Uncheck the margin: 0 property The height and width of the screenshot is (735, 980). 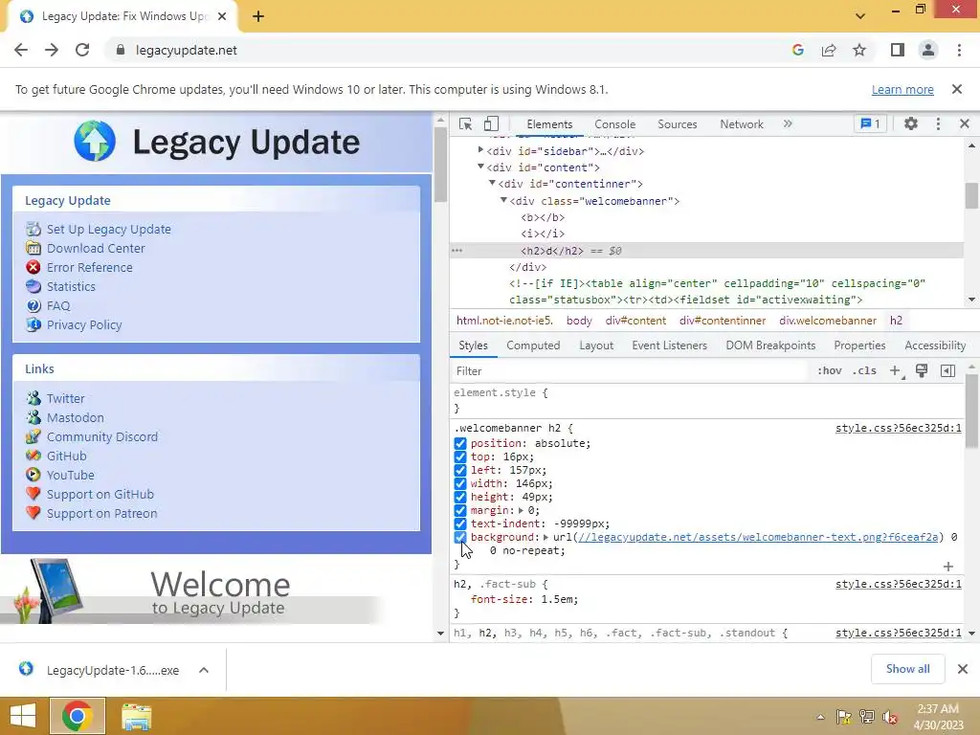[x=460, y=511]
